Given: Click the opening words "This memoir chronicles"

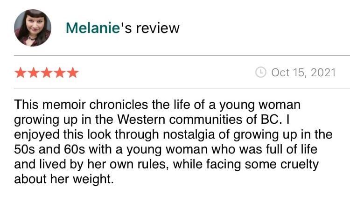Looking at the screenshot, I should (x=81, y=104).
